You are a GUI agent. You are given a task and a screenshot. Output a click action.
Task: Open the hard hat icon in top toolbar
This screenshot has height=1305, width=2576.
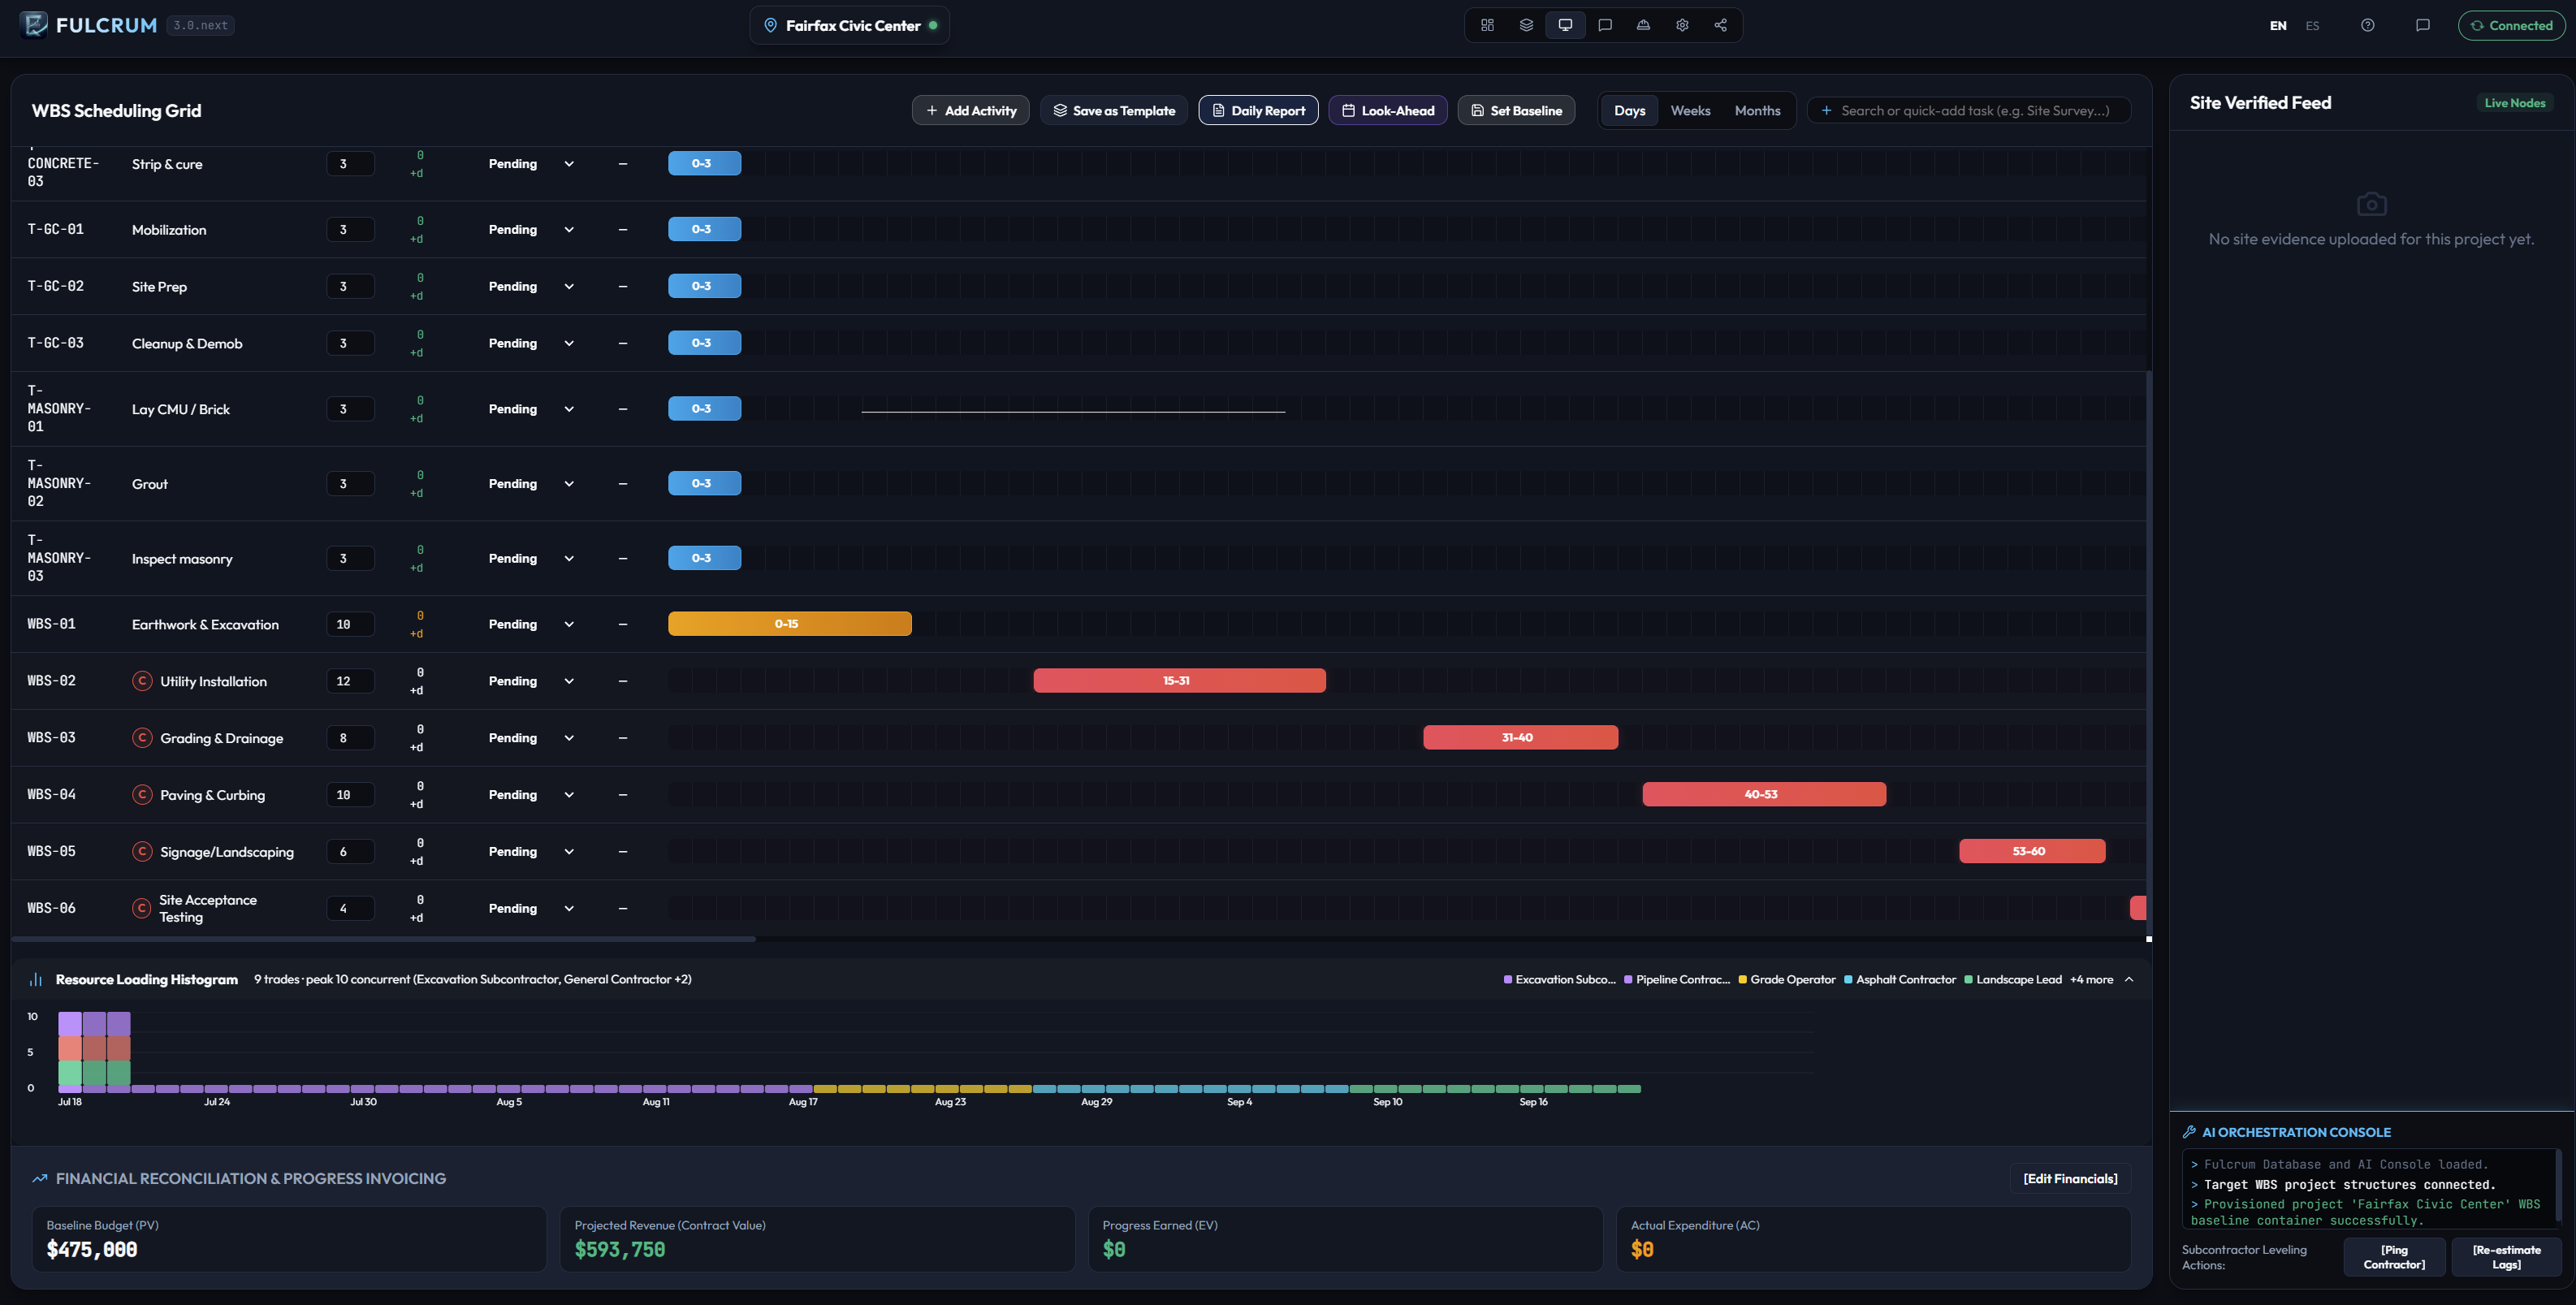pos(1643,25)
